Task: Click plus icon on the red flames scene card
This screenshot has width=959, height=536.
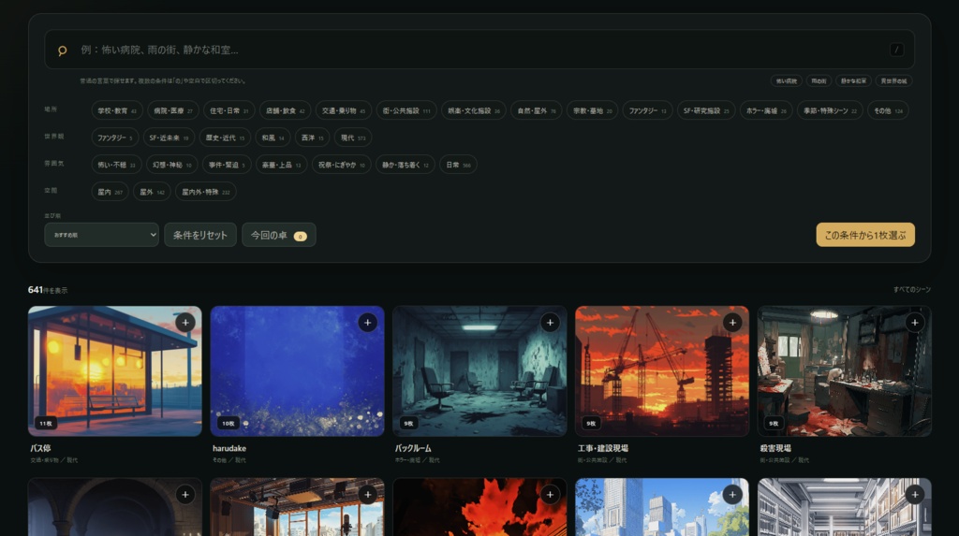Action: pyautogui.click(x=550, y=495)
